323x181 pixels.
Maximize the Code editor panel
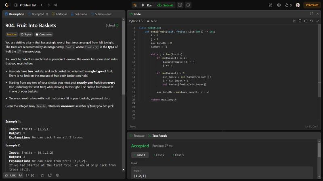[311, 14]
